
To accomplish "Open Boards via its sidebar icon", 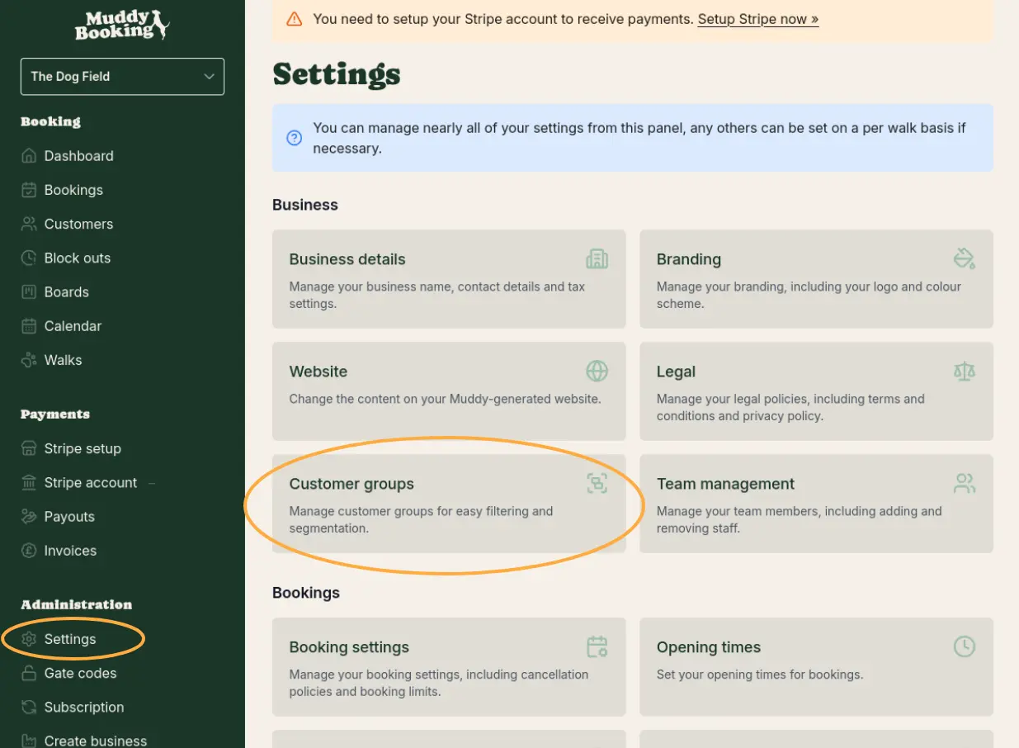I will 28,291.
